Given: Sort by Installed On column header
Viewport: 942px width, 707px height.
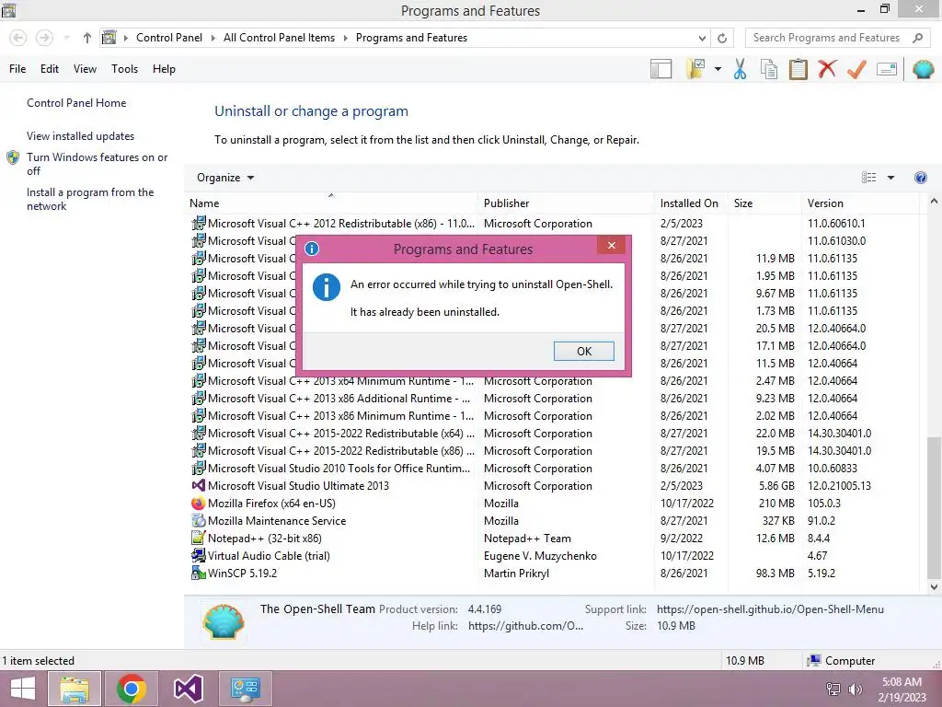Looking at the screenshot, I should pyautogui.click(x=691, y=203).
